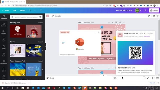Add new page after Page 1

(x=124, y=22)
